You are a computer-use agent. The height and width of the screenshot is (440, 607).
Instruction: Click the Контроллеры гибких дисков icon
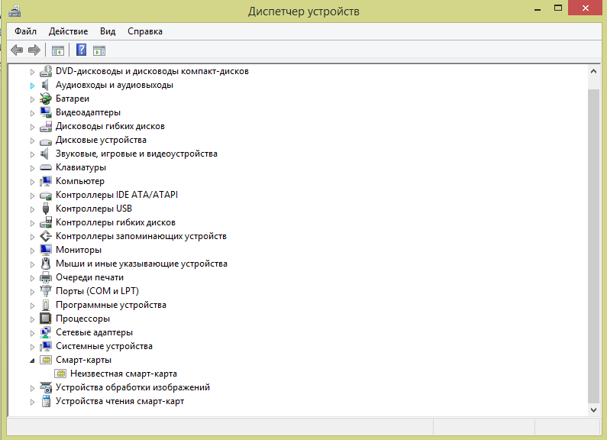coord(46,222)
